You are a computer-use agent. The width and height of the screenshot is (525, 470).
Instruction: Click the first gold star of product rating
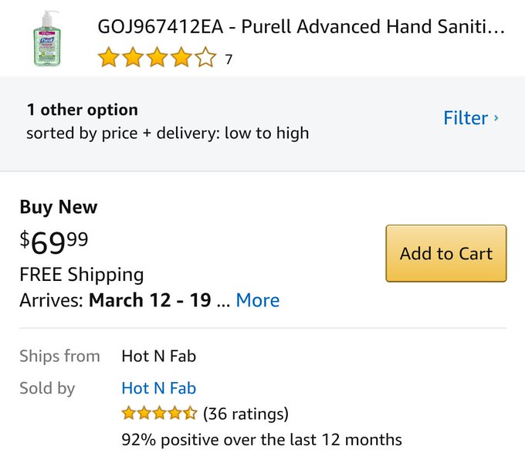click(109, 57)
